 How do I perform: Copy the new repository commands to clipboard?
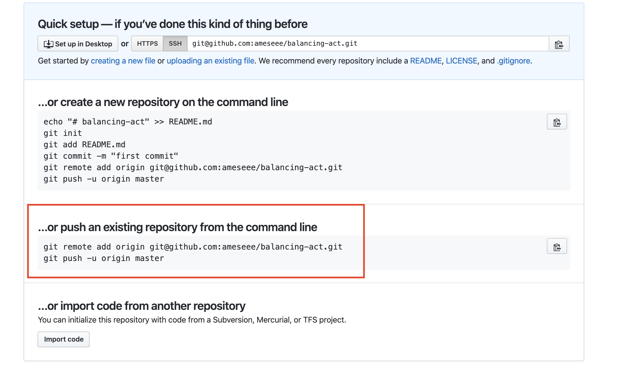(x=557, y=122)
